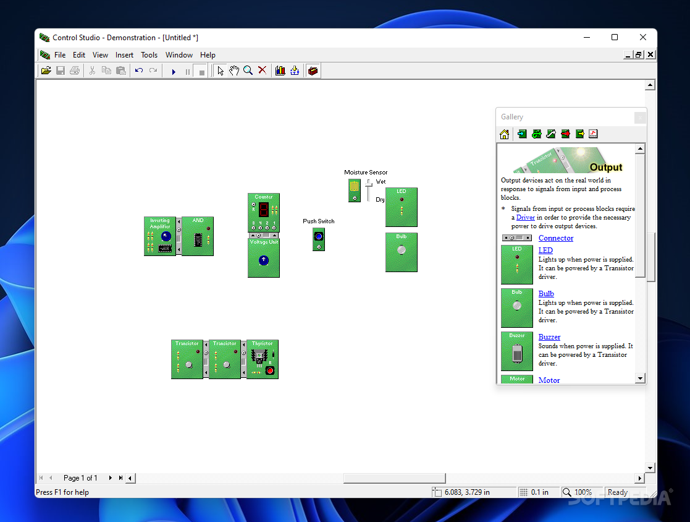Open the Buzzer link in the Gallery
The width and height of the screenshot is (690, 522).
[550, 337]
